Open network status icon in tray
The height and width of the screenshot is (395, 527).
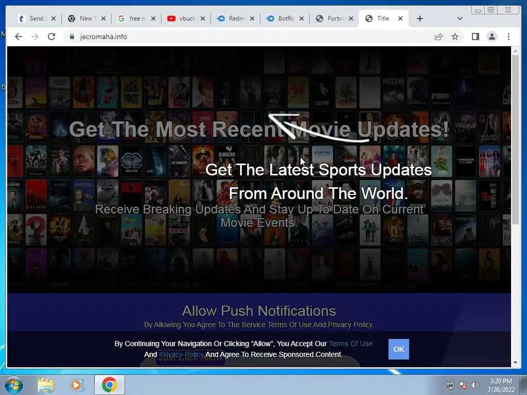pos(450,385)
